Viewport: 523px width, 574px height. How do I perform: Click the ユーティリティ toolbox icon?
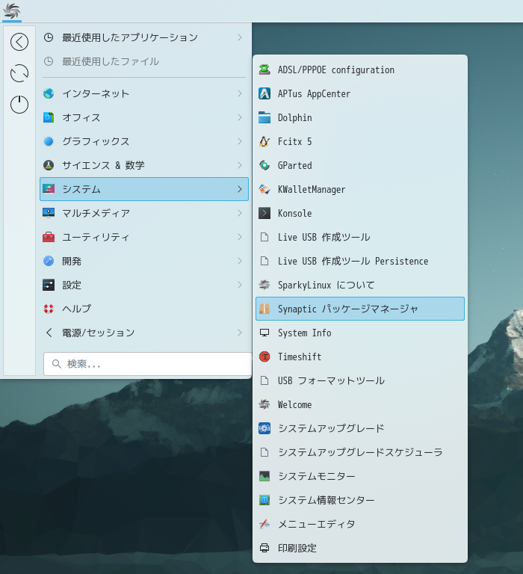point(49,237)
